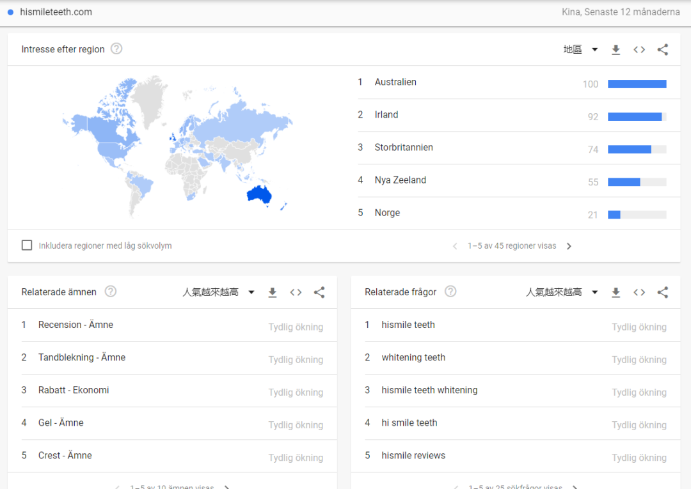Open Relaterade ämnen sort dropdown

click(x=219, y=292)
